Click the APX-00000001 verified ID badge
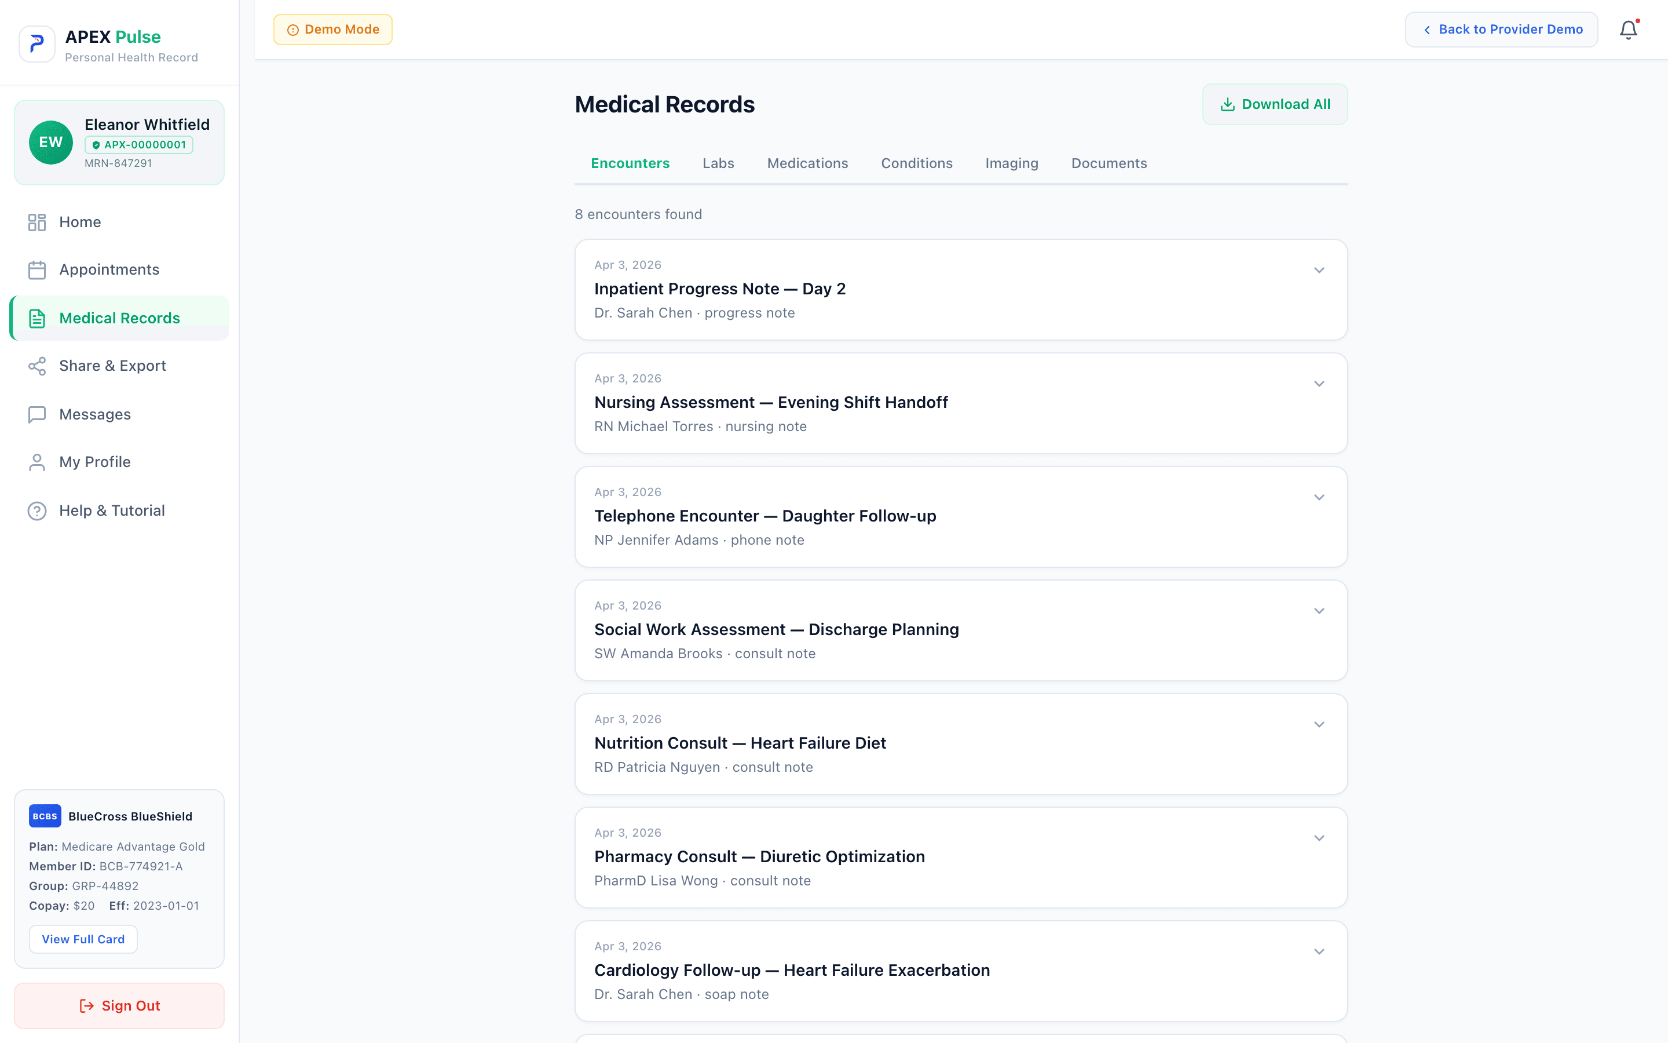 (x=138, y=145)
